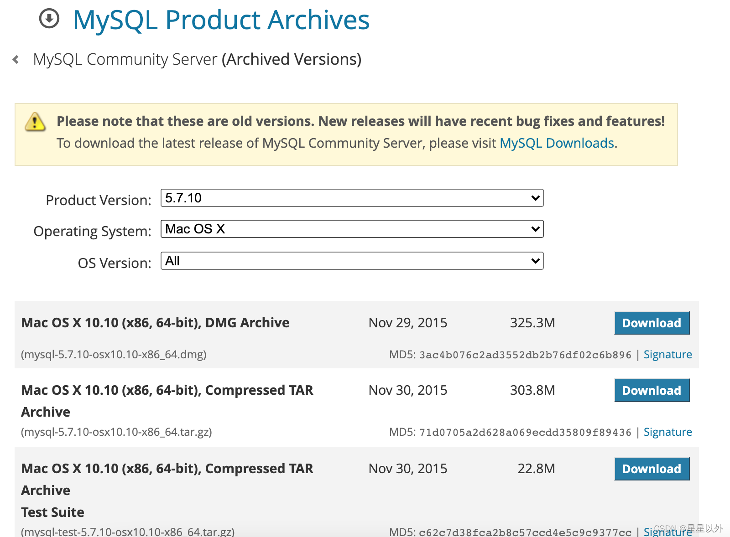Click the yellow warning triangle icon
The width and height of the screenshot is (730, 537).
click(35, 122)
